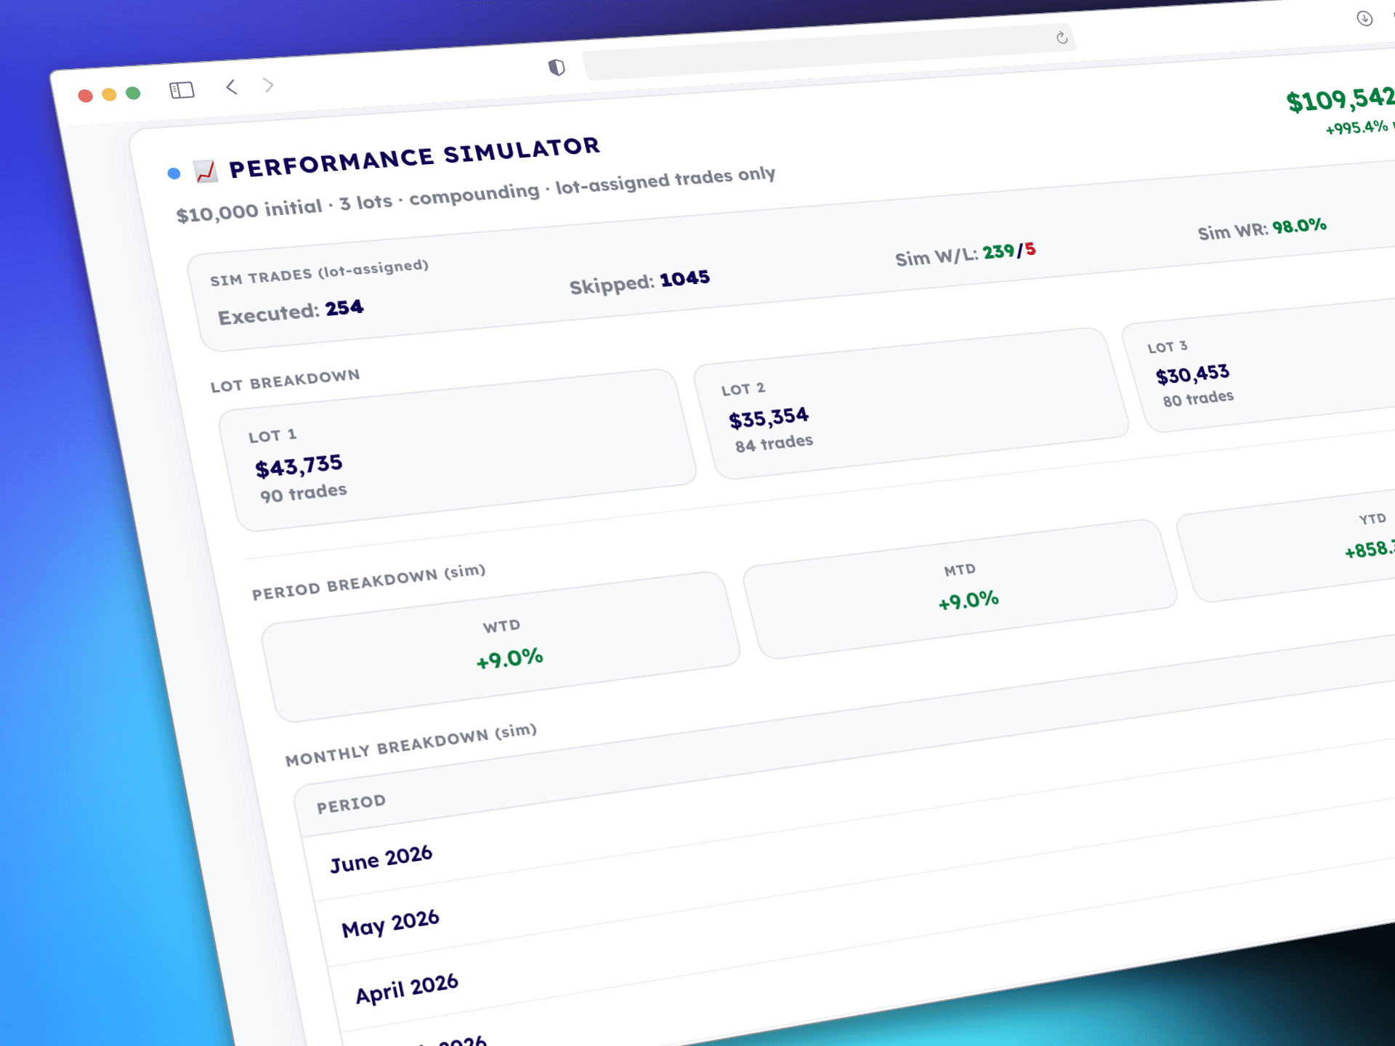Select the WTD period card
The image size is (1395, 1046).
point(501,646)
